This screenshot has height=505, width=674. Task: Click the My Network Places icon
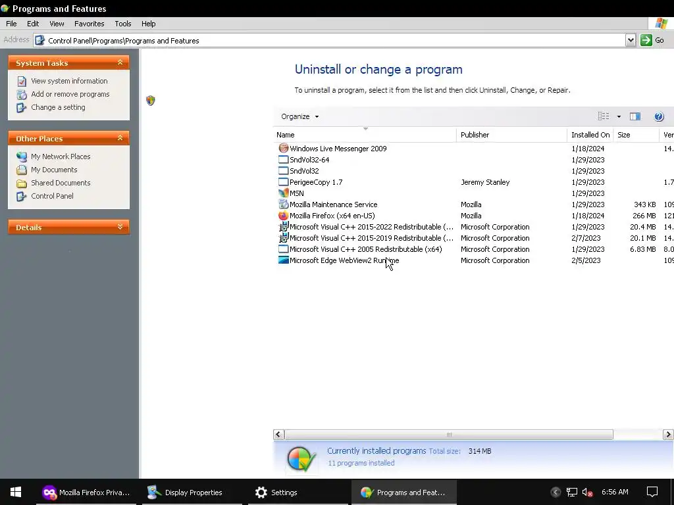click(x=22, y=156)
